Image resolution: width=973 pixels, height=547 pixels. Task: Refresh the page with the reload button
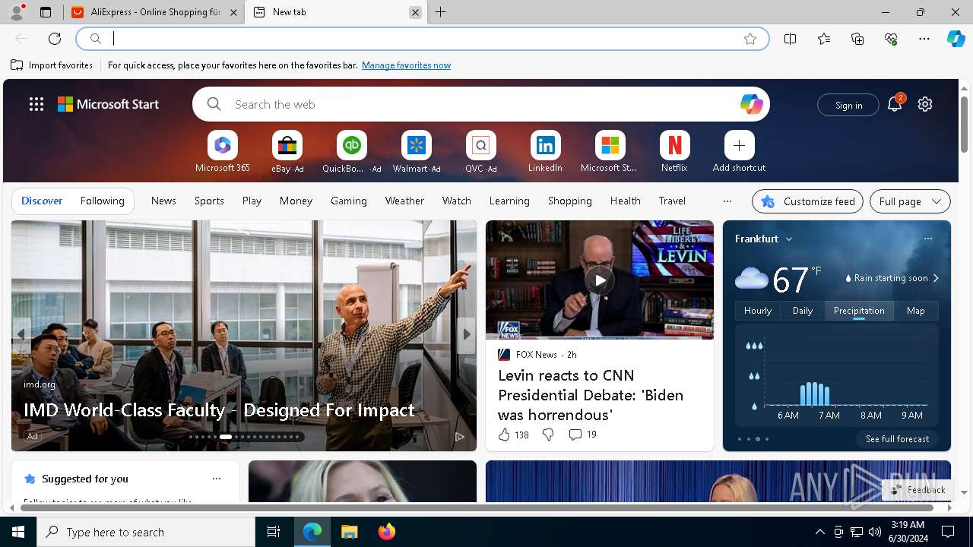55,39
